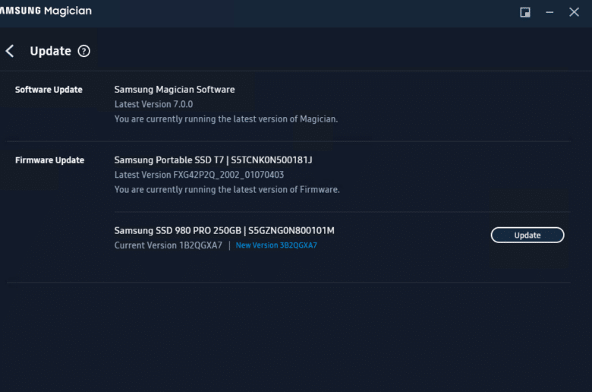This screenshot has height=392, width=592.
Task: Click Current Version 1B2QGXA7 text
Action: 168,245
